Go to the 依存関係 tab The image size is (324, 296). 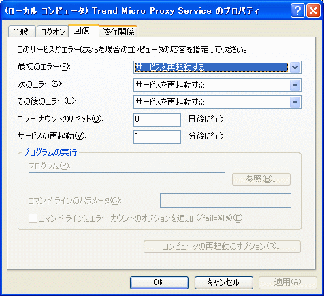(118, 31)
